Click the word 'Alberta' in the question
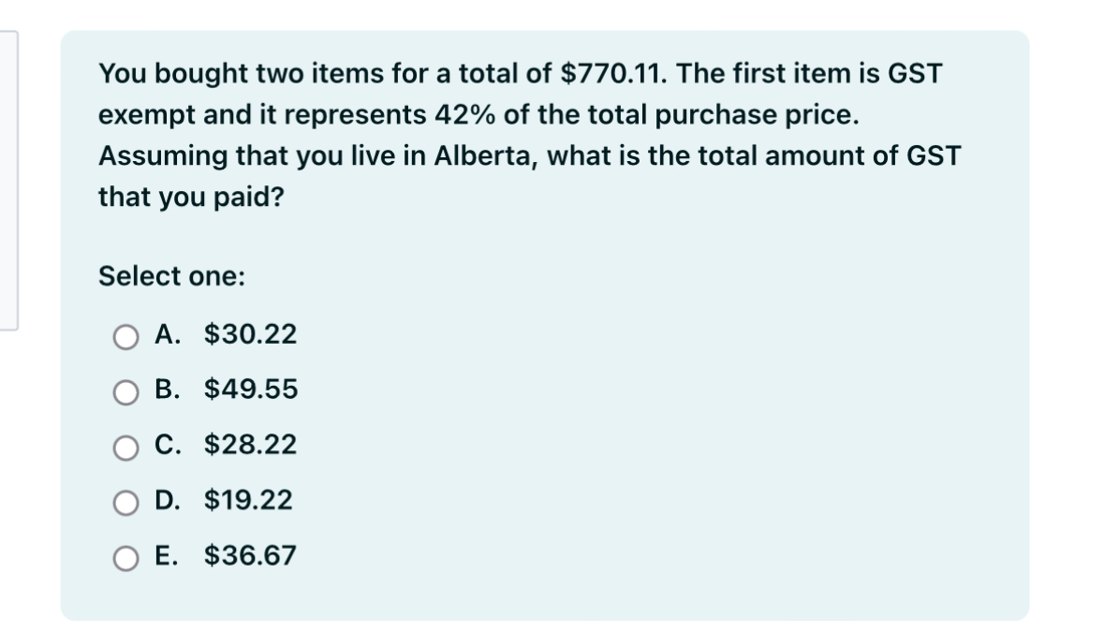1104x633 pixels. [x=477, y=155]
